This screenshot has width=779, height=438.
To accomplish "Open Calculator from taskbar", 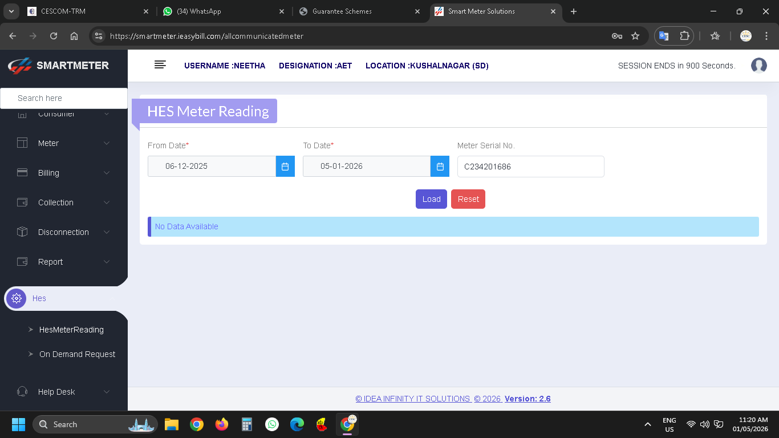I will [x=247, y=424].
